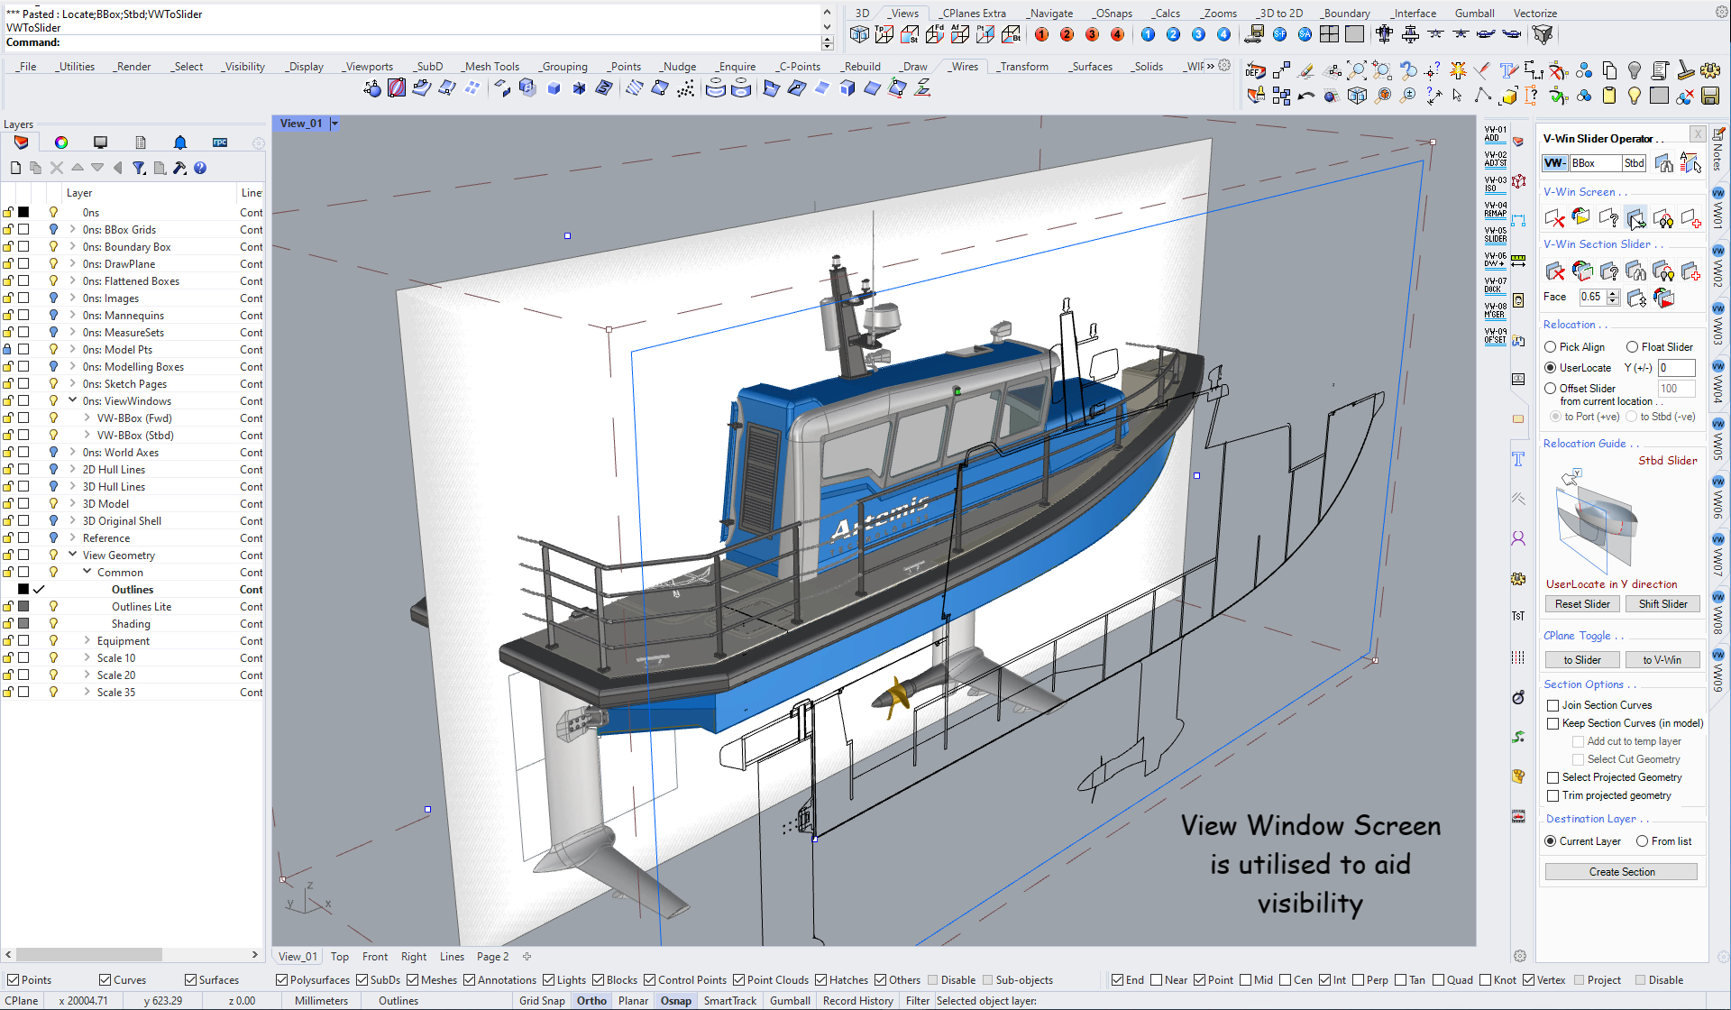Viewport: 1731px width, 1010px height.
Task: Check Select Projected Geometry option
Action: coord(1553,777)
